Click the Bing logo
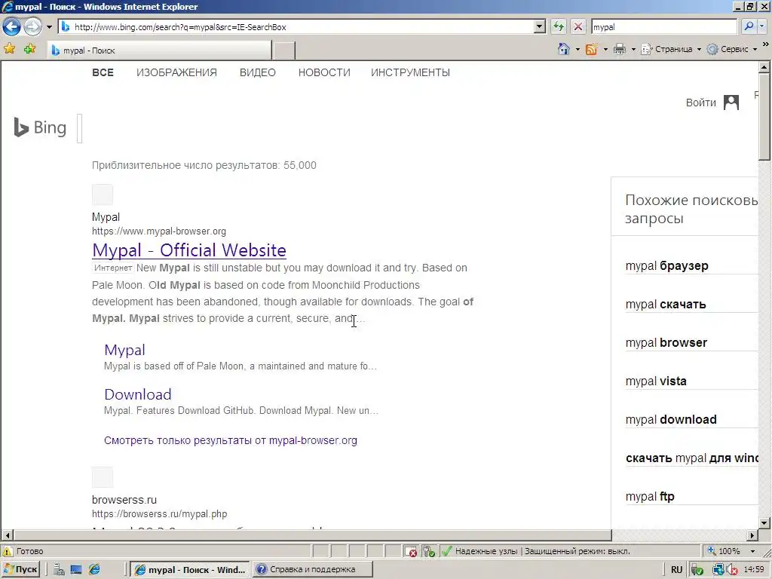The width and height of the screenshot is (772, 579). [40, 127]
